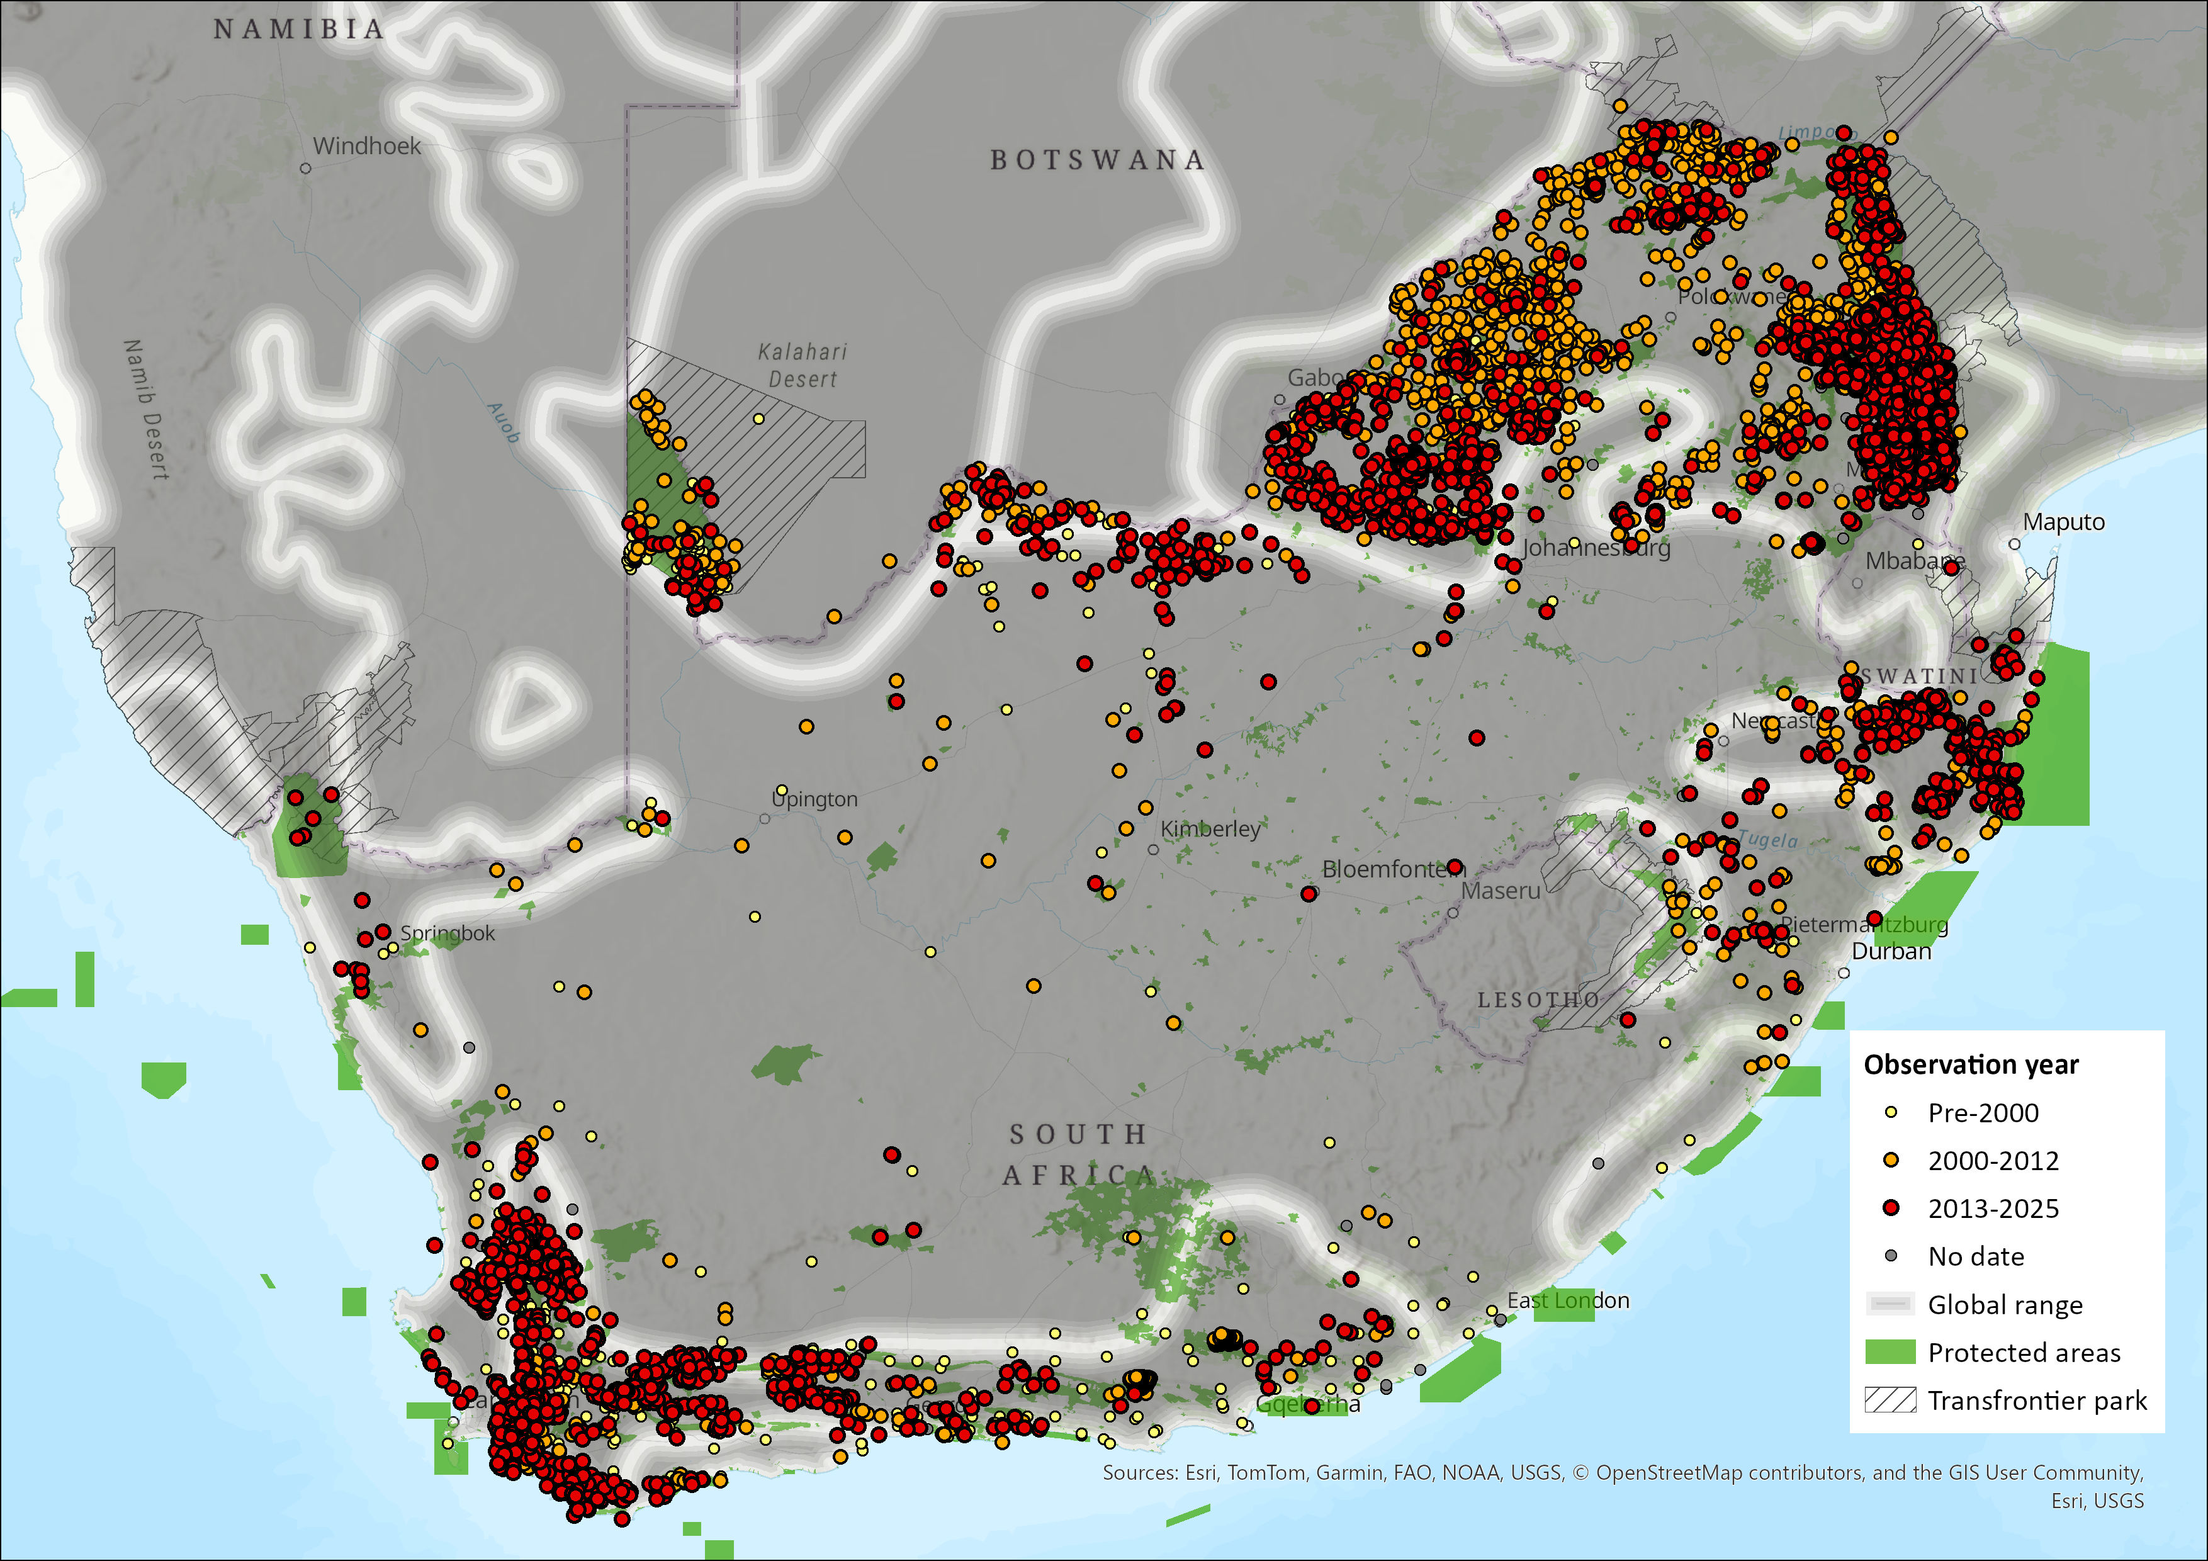
Task: Click the Kimberley city marker circle
Action: pos(1153,850)
